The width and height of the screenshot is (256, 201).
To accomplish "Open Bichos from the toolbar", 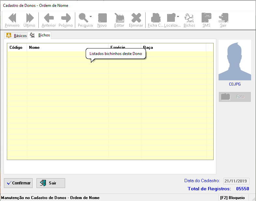I will pyautogui.click(x=189, y=20).
